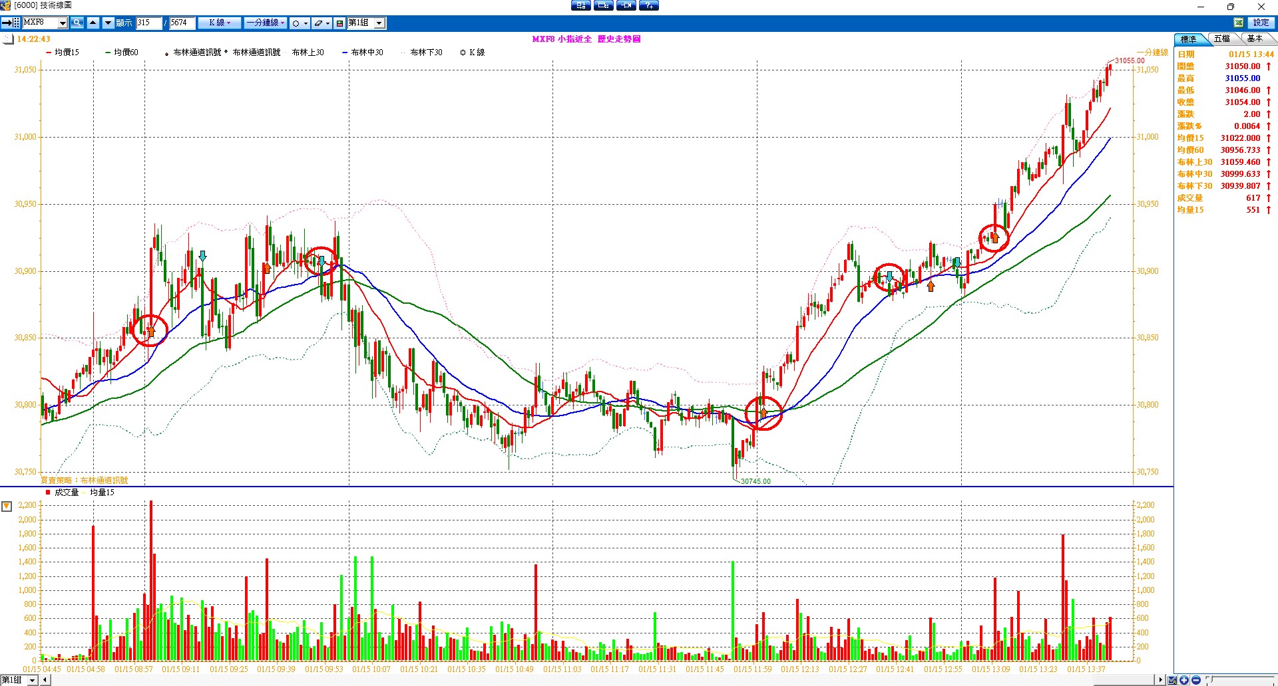Click the up arrow next to 顯示
The width and height of the screenshot is (1278, 686).
coord(93,23)
